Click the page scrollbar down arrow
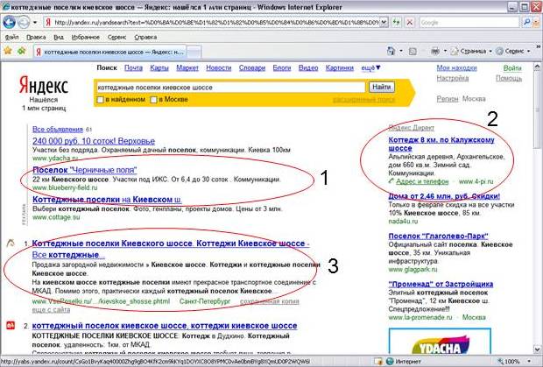This screenshot has height=367, width=543. (538, 349)
